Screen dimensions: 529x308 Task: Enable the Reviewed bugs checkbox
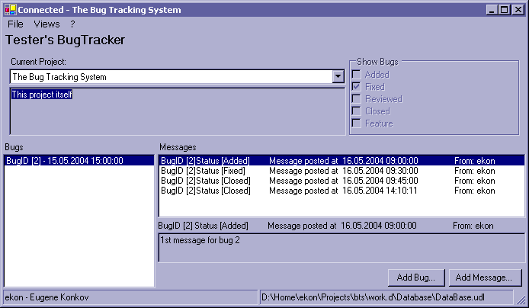(x=356, y=99)
